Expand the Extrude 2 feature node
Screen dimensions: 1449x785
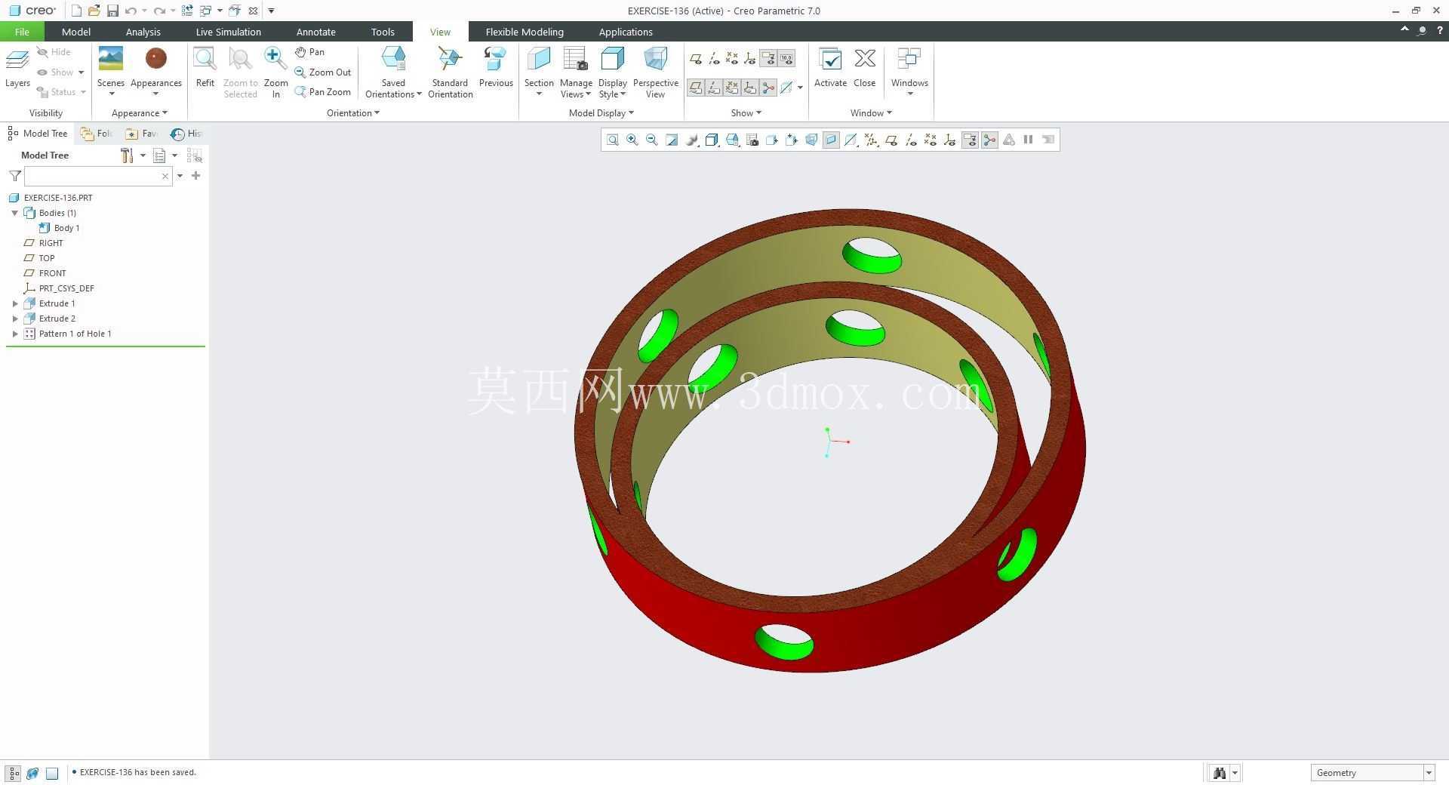[x=15, y=319]
